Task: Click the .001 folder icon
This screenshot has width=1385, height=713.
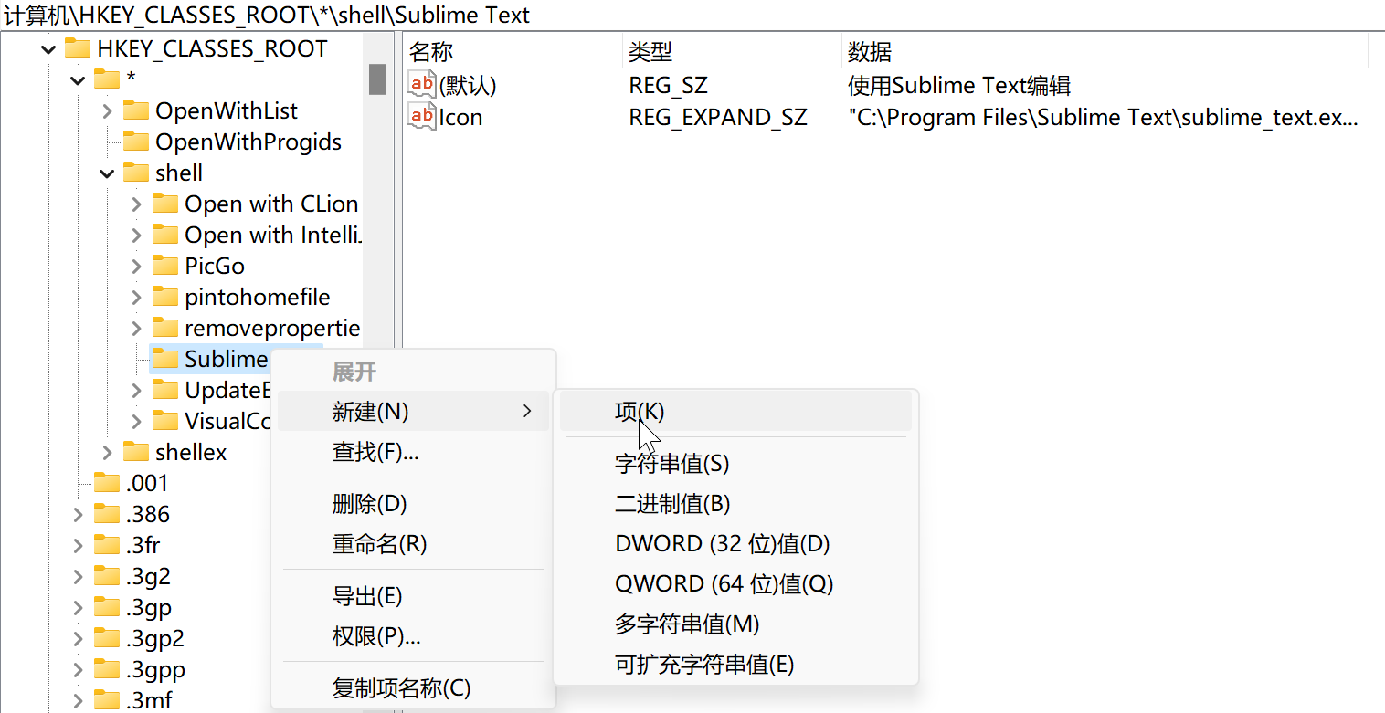Action: (107, 483)
